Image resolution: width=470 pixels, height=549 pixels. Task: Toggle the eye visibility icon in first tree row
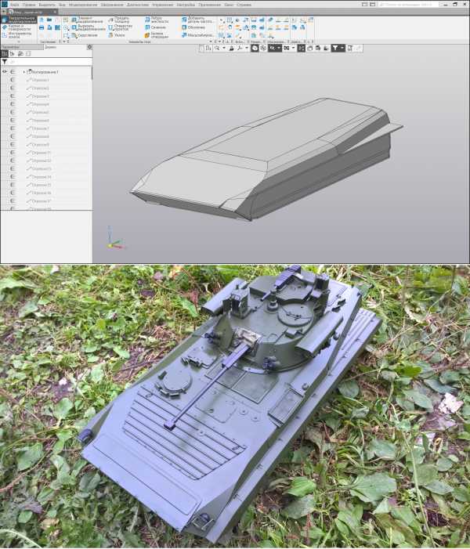click(x=5, y=72)
